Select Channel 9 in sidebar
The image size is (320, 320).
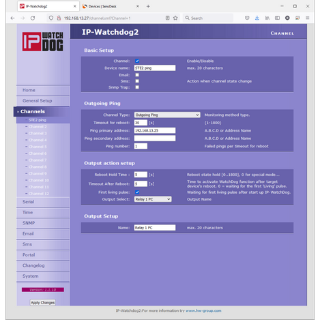pyautogui.click(x=38, y=173)
